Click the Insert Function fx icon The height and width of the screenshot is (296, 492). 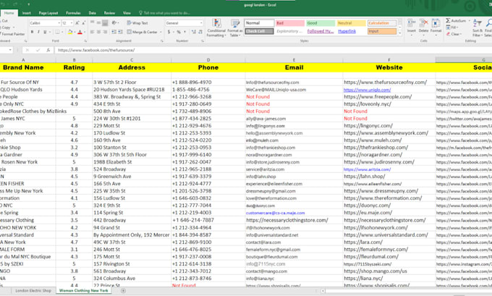point(48,50)
